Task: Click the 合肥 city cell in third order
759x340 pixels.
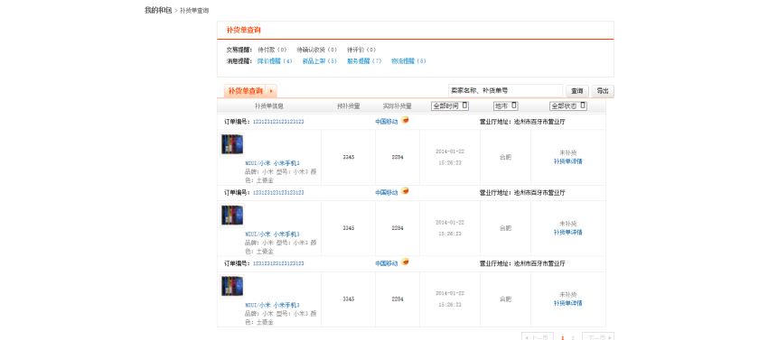Action: click(505, 299)
